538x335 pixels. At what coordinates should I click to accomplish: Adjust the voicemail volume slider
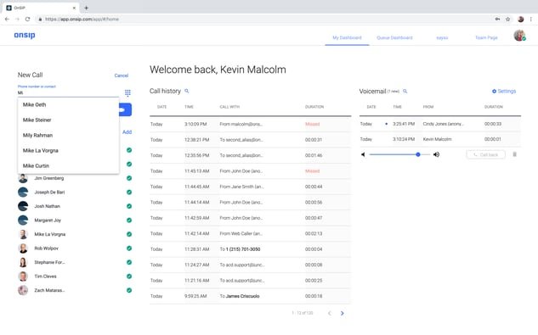pyautogui.click(x=399, y=154)
